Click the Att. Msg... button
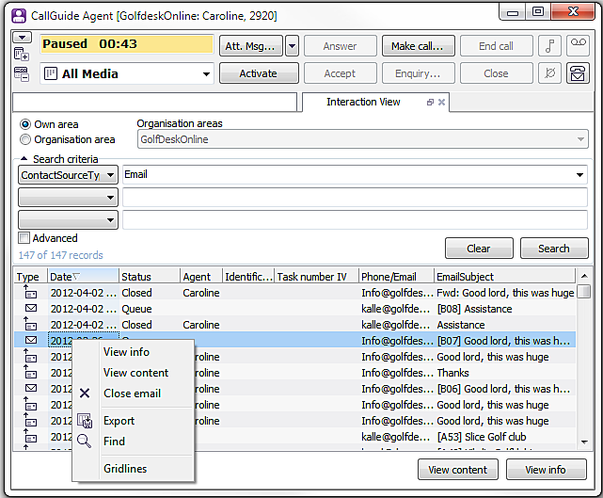 click(x=251, y=46)
